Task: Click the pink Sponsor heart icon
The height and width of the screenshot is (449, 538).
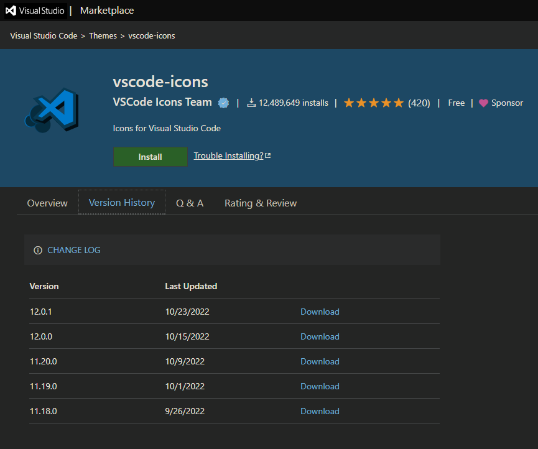Action: point(485,103)
